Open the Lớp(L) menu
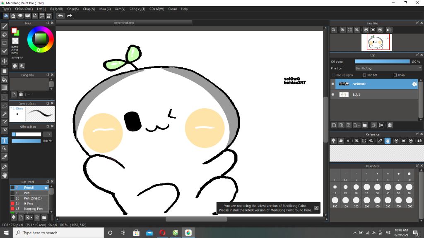424x238 pixels. (41, 9)
